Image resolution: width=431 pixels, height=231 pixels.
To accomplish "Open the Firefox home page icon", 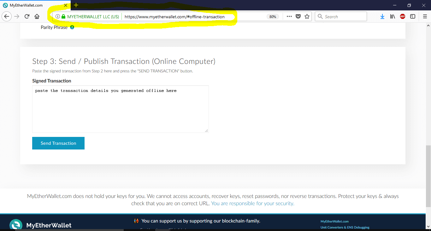I will 37,16.
